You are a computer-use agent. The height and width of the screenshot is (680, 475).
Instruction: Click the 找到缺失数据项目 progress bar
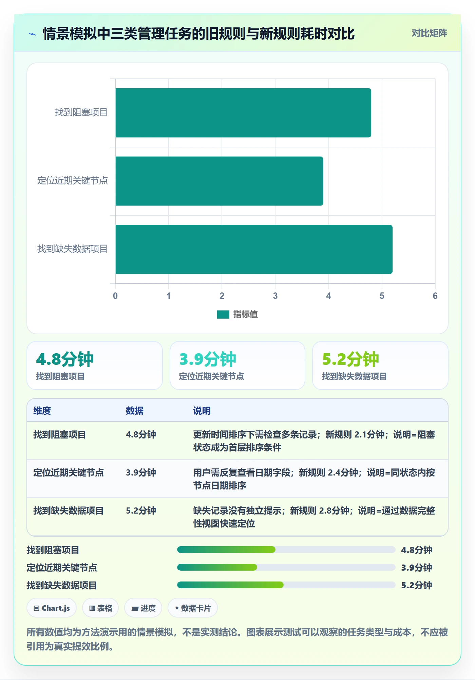point(286,585)
